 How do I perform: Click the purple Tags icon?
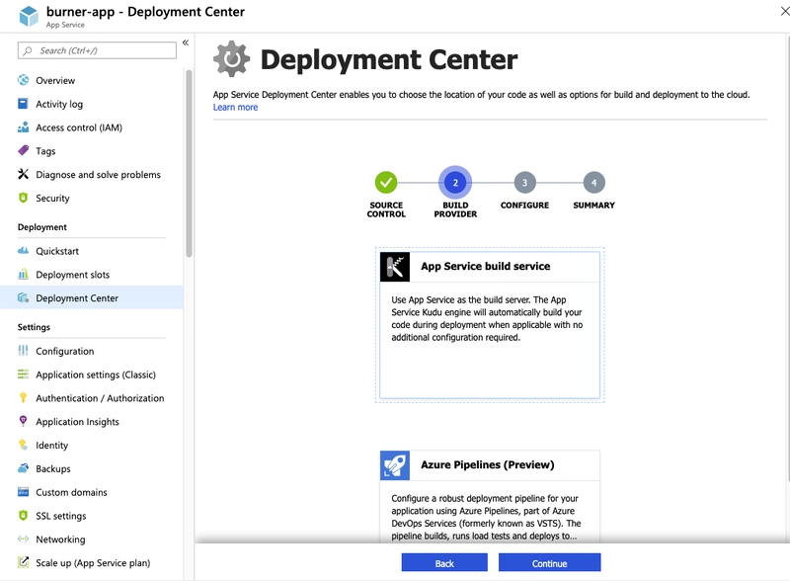(x=23, y=150)
